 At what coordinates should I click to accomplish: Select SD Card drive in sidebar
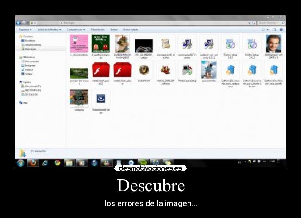pyautogui.click(x=30, y=94)
